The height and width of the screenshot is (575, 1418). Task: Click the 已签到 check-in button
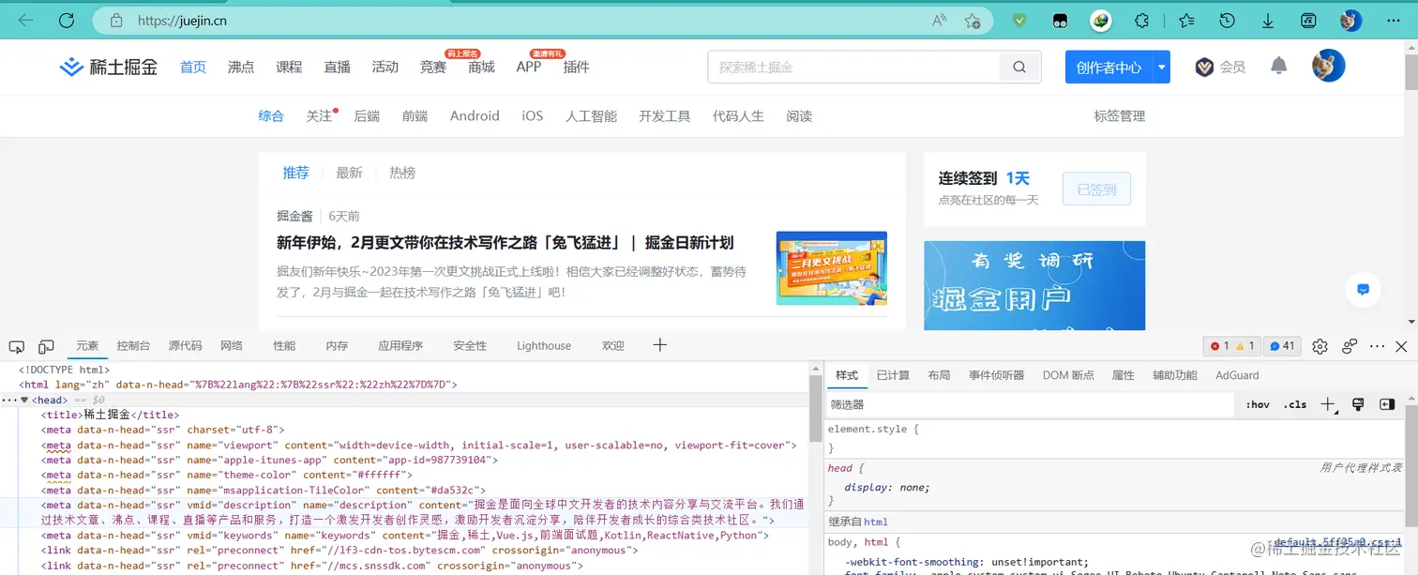point(1096,189)
